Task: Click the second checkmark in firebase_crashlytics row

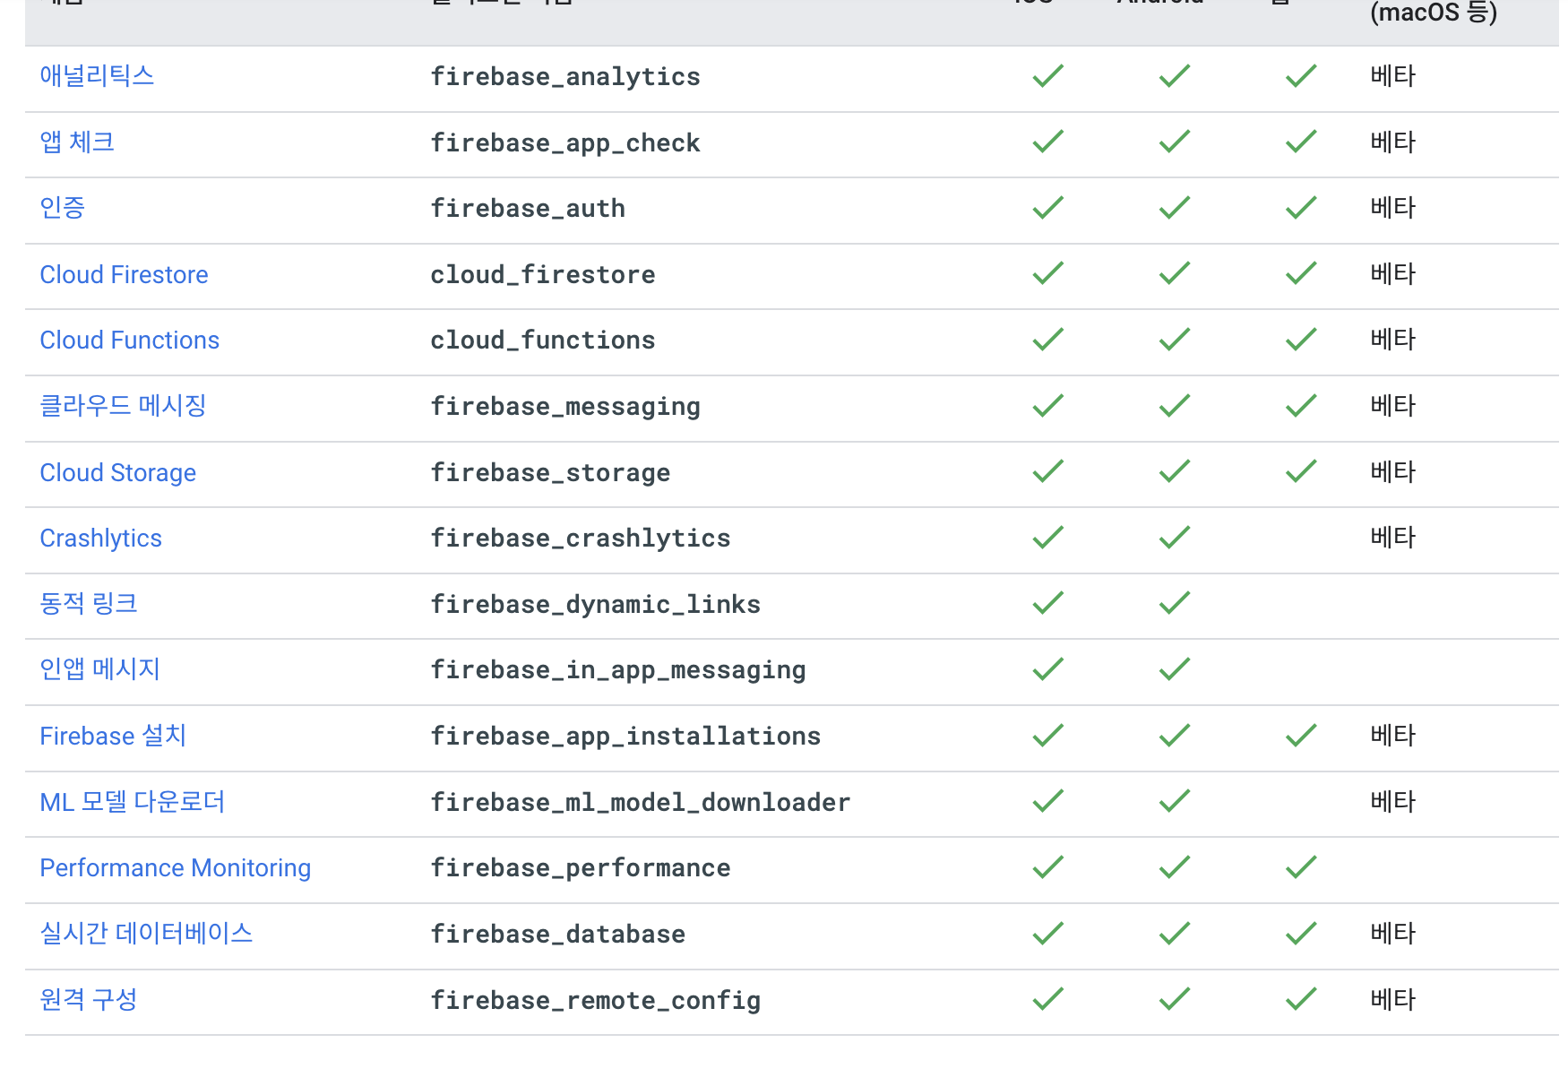Action: point(1175,538)
